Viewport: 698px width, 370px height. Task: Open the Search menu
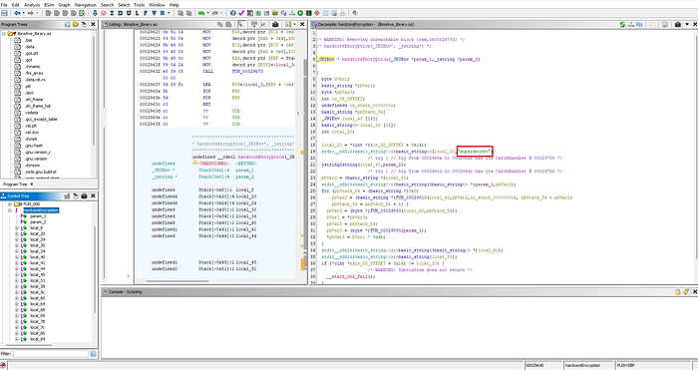tap(107, 4)
